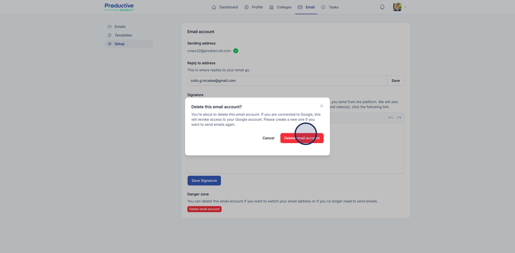Select the Email navigation tab
Image resolution: width=515 pixels, height=253 pixels.
pos(306,7)
